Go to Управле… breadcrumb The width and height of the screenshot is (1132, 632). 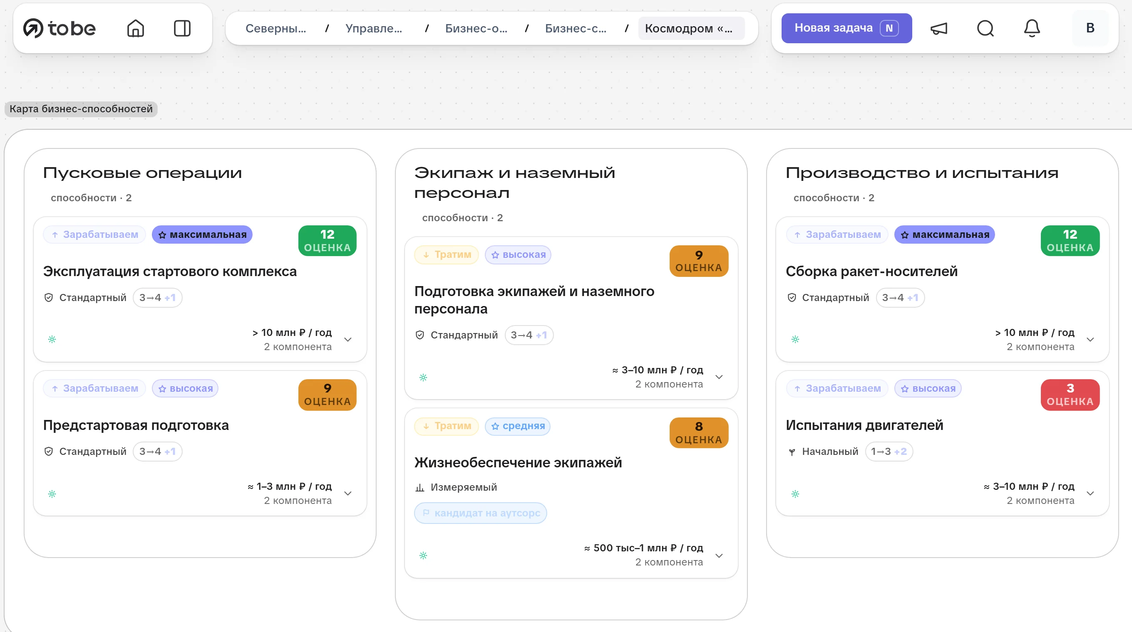374,29
